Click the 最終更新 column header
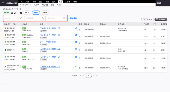Viewport: 170px width, 92px height. [164, 24]
